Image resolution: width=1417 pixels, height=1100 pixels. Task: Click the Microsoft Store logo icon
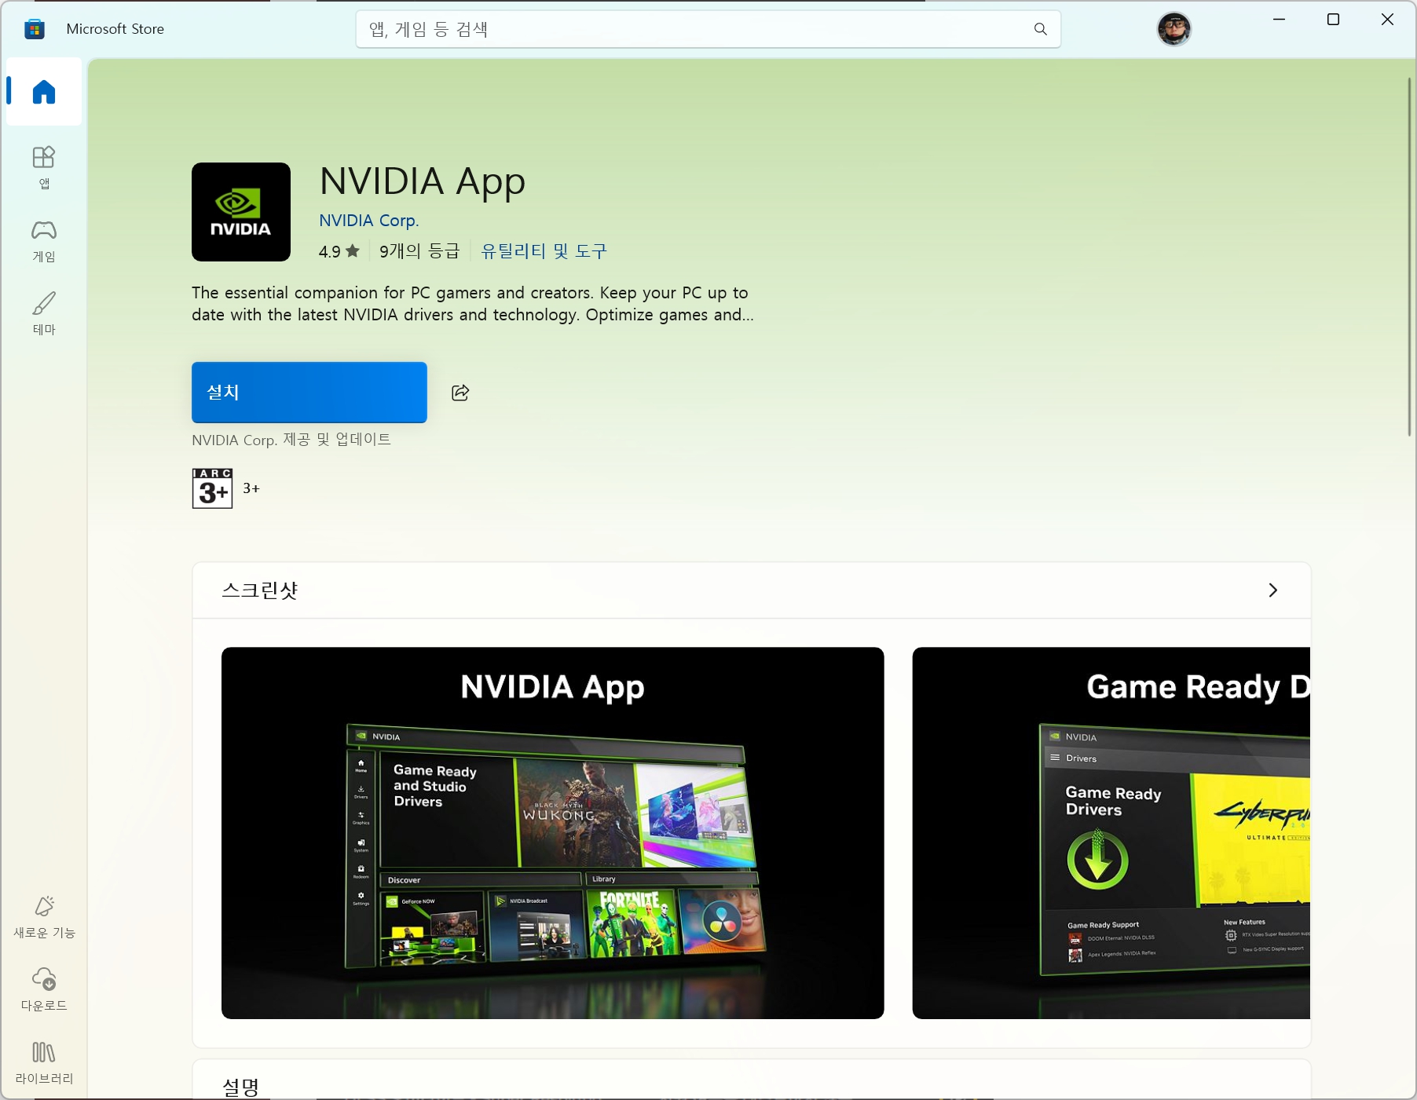(x=35, y=29)
